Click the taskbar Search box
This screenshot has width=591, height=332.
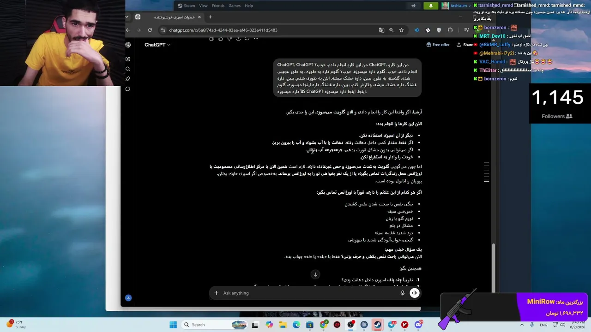[215, 325]
